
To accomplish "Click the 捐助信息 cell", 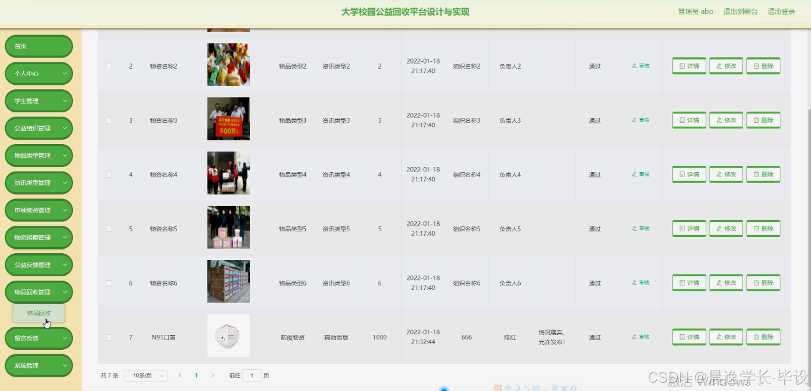I will (336, 337).
